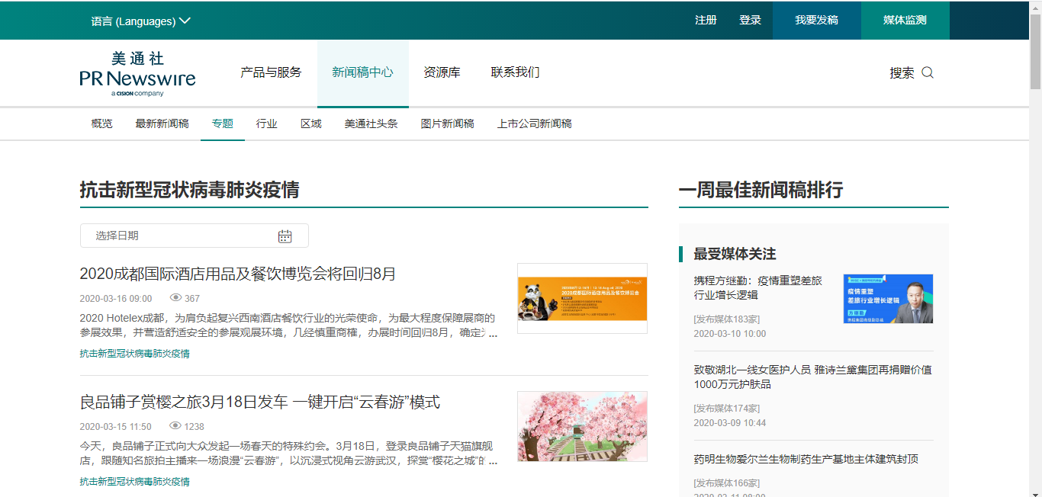Click the 抗击新型冠状病毒肺炎疫情 tag under the 良品铺子 article
1042x497 pixels.
(135, 482)
